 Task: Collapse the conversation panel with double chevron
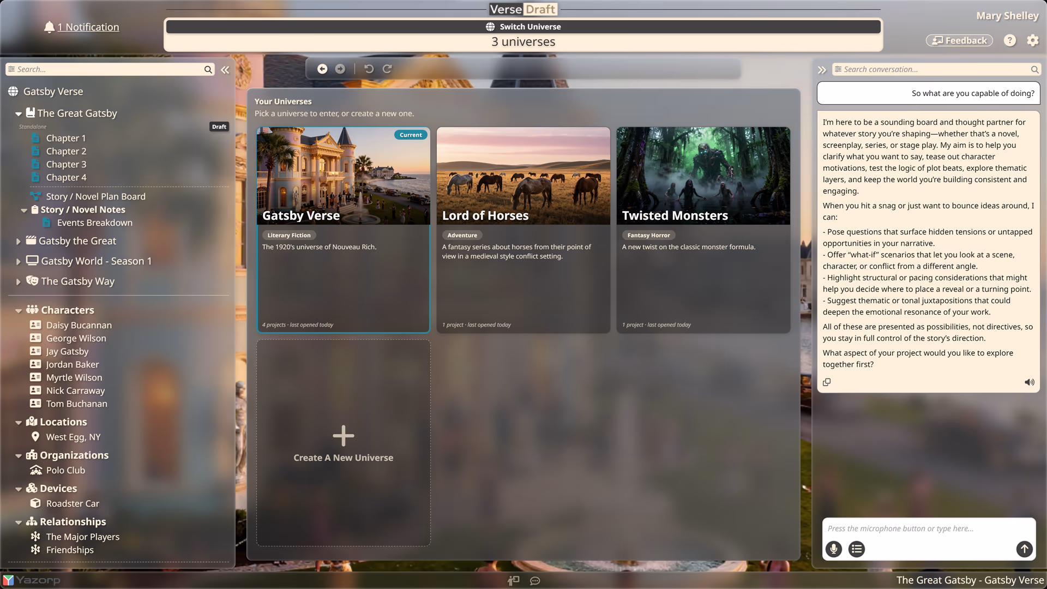(x=822, y=70)
